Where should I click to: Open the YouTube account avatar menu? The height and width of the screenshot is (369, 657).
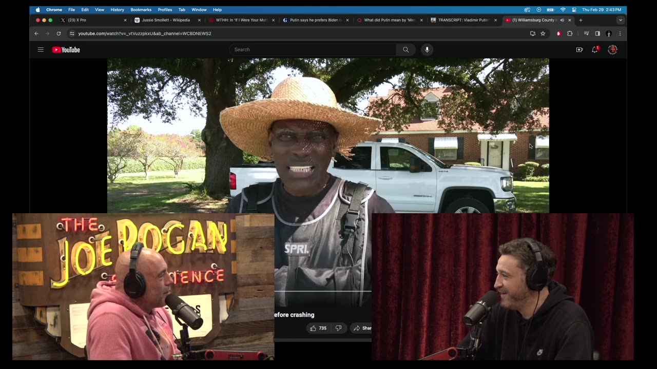(612, 50)
